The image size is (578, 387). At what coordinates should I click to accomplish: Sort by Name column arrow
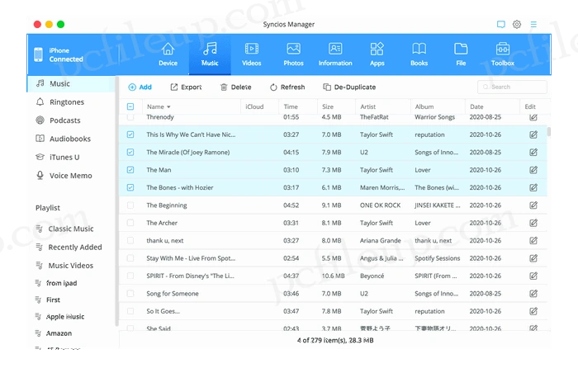tap(169, 107)
